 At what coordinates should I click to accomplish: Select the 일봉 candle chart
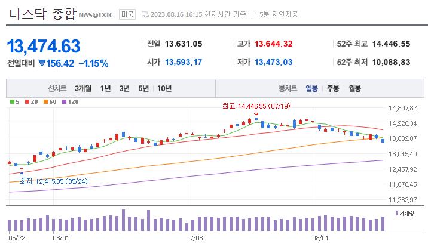click(311, 88)
